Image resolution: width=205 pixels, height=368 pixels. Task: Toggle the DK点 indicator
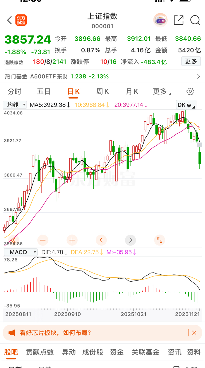point(186,105)
